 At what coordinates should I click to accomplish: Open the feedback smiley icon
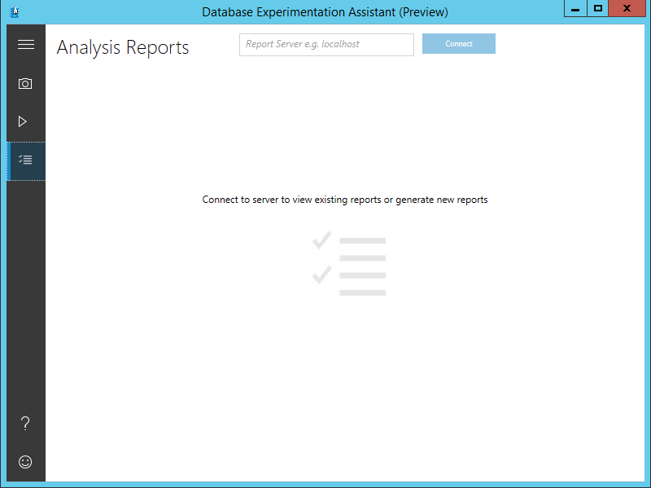[25, 462]
